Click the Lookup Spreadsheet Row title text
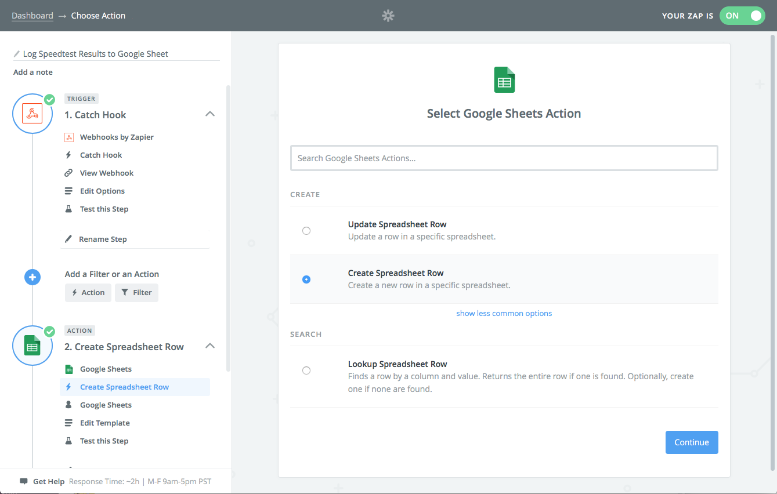Screen dimensions: 777x494 [x=397, y=365]
